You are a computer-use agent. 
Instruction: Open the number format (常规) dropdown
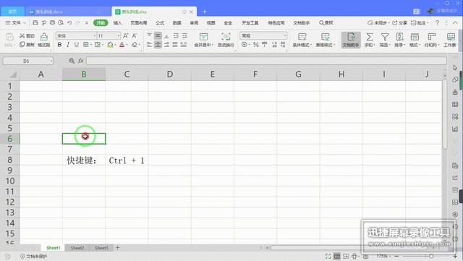tap(284, 35)
